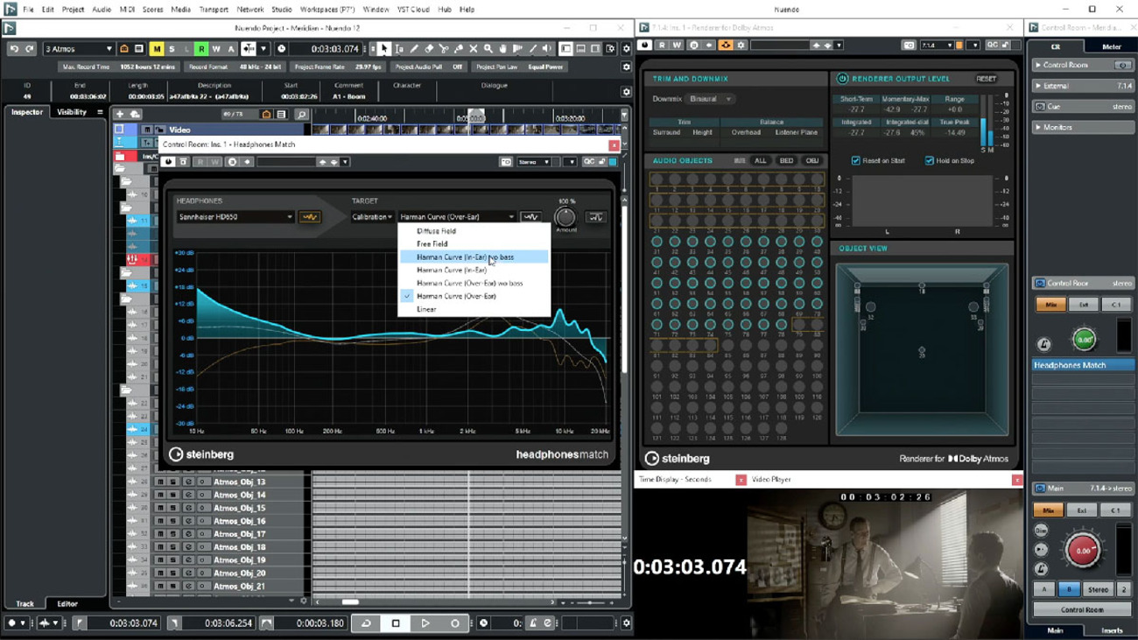1138x640 pixels.
Task: Select the Scissors split tool
Action: click(444, 49)
